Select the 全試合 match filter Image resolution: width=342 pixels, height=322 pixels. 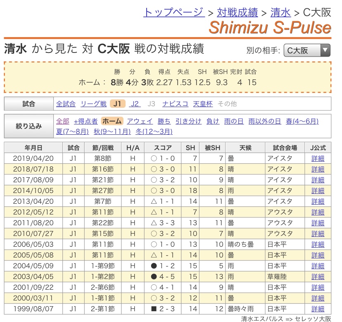66,104
